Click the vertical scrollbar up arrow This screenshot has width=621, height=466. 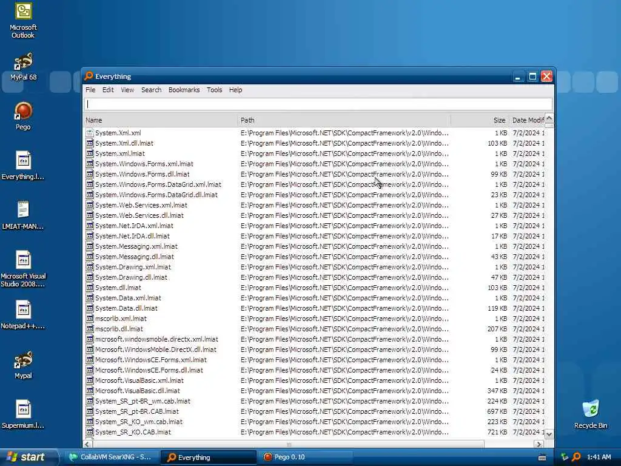coord(549,118)
